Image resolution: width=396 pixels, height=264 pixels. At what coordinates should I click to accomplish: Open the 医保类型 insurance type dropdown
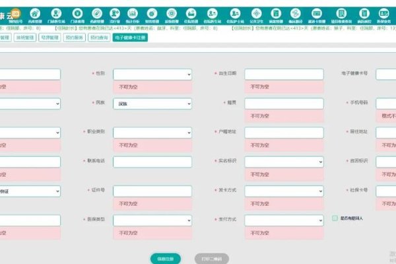pos(152,220)
